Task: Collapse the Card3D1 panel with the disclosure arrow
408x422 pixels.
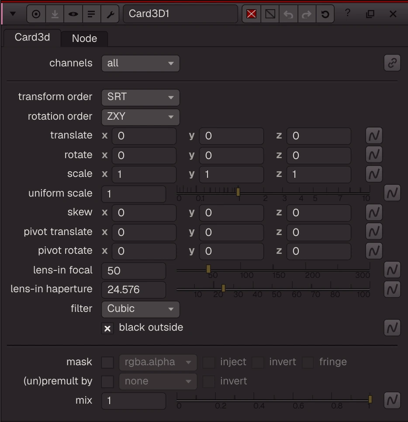Action: tap(13, 14)
